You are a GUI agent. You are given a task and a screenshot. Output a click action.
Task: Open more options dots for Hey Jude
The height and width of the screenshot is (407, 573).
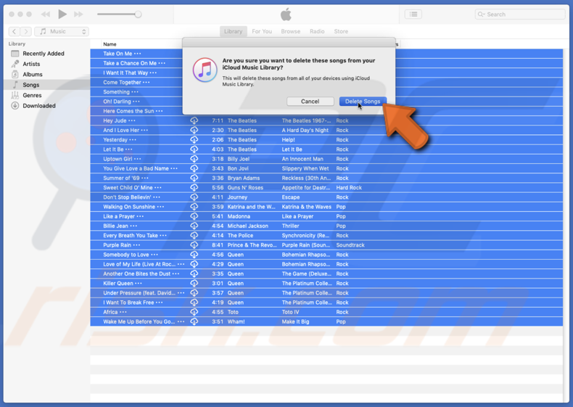coord(131,120)
